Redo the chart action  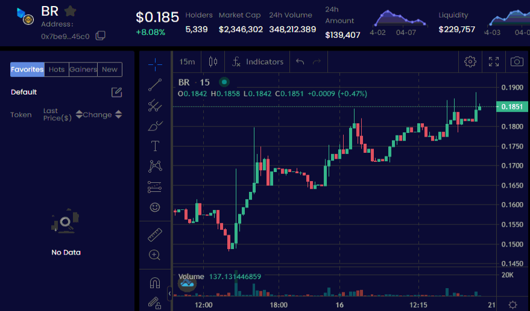point(317,62)
